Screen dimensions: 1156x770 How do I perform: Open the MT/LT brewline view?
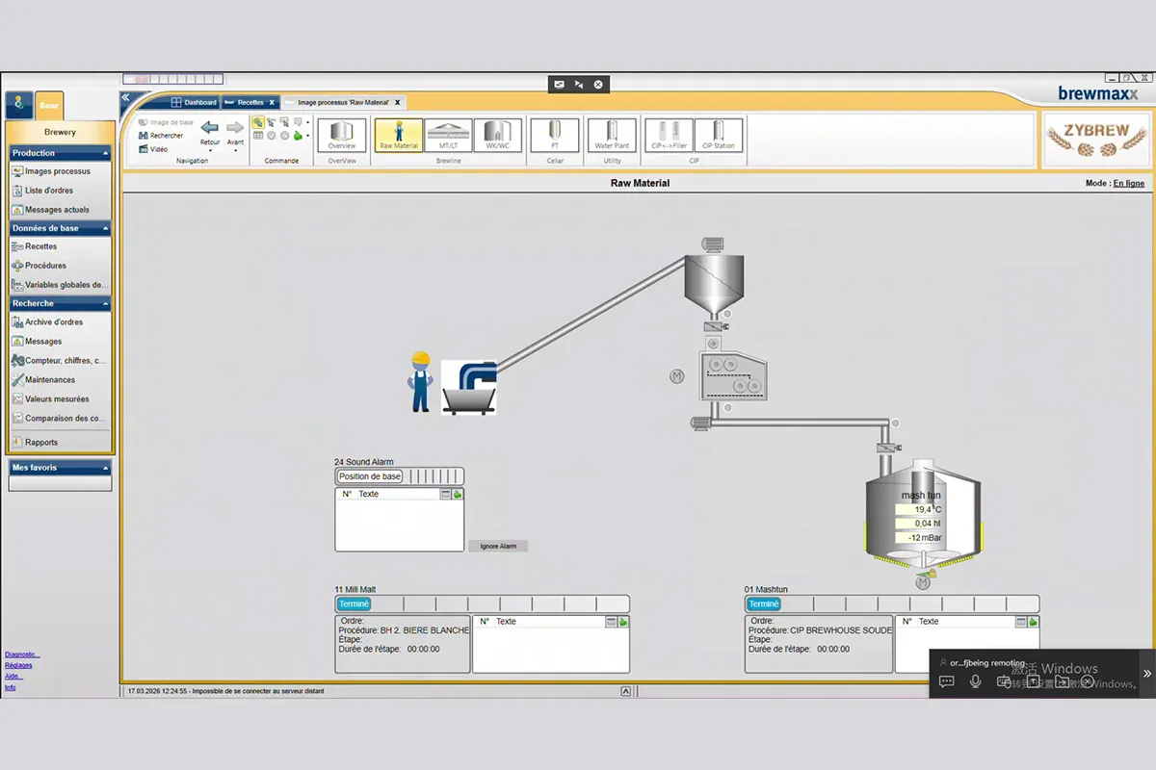coord(449,135)
